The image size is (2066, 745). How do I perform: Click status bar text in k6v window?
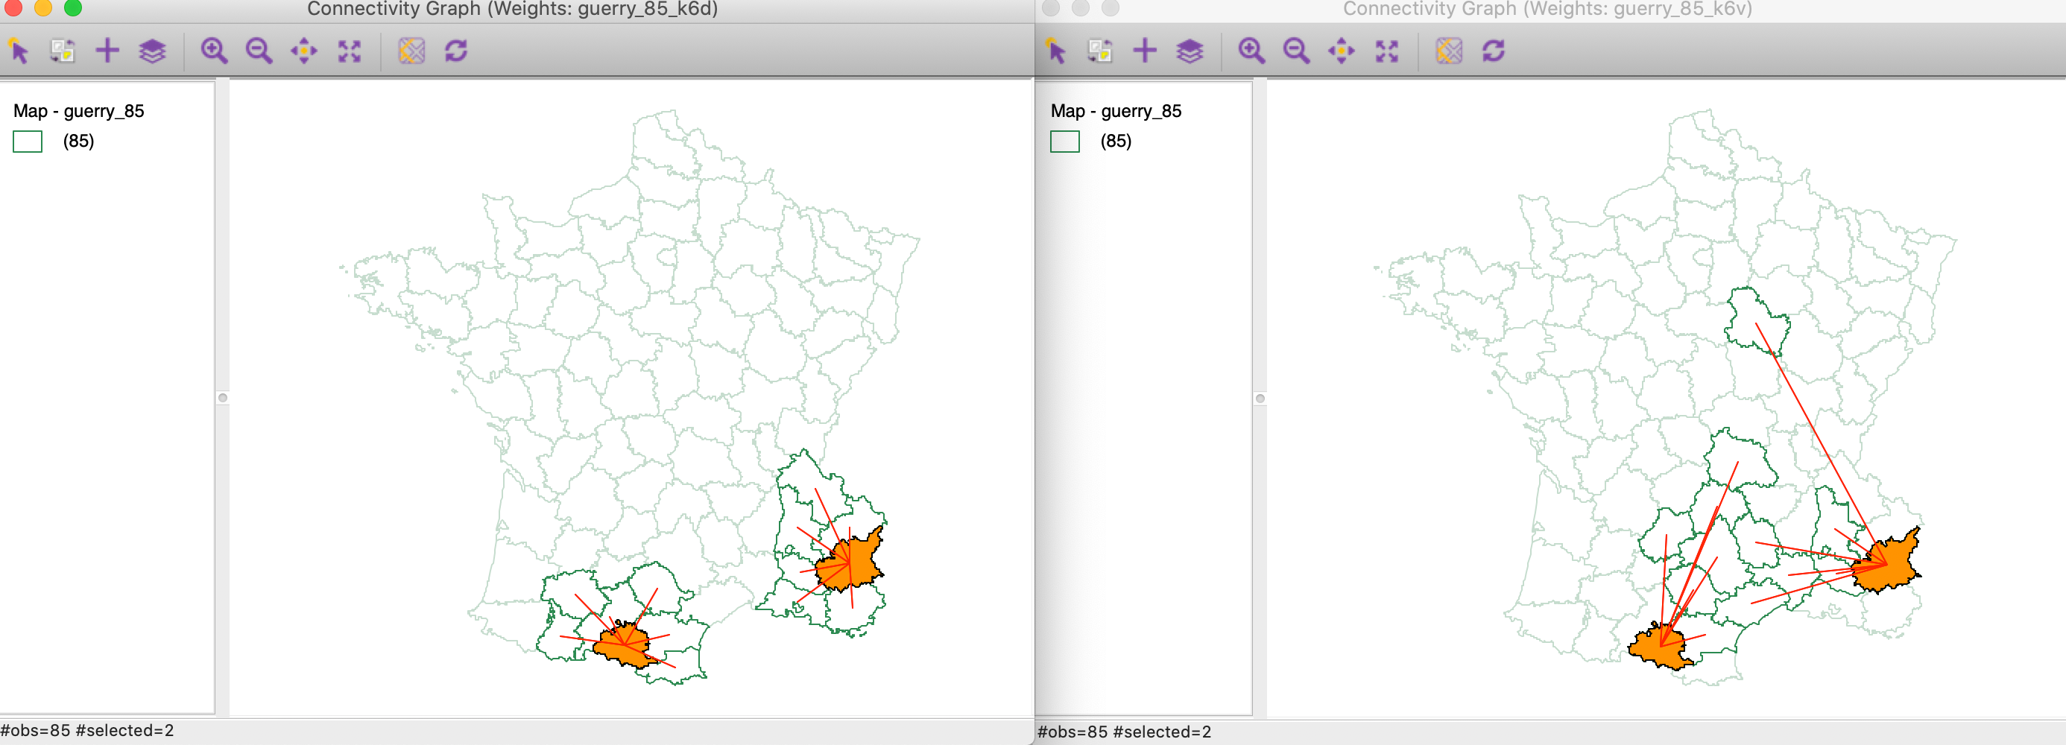point(1124,732)
